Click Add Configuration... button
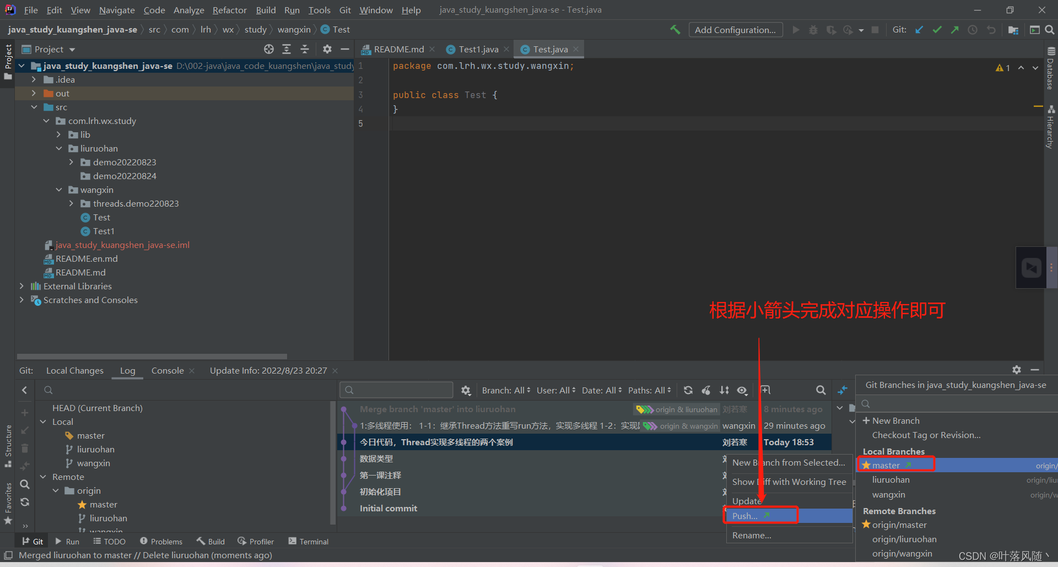 pyautogui.click(x=735, y=30)
